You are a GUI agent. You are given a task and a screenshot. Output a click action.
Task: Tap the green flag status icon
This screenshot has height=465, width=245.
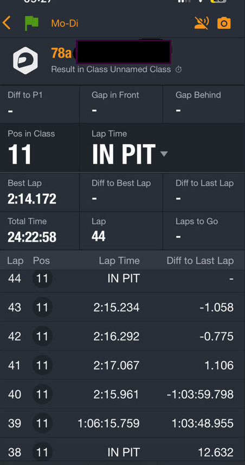click(x=31, y=23)
